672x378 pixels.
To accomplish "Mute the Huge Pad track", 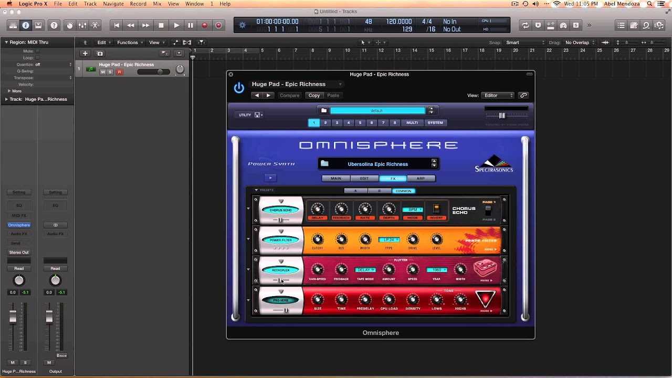I will pos(103,72).
